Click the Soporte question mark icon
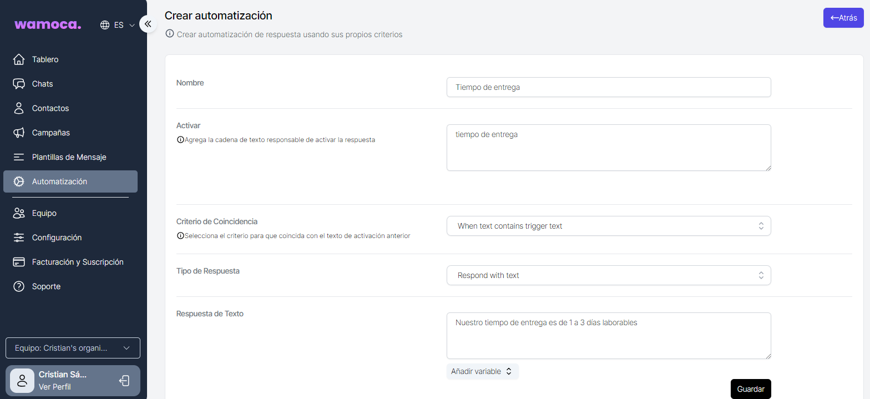 coord(19,286)
